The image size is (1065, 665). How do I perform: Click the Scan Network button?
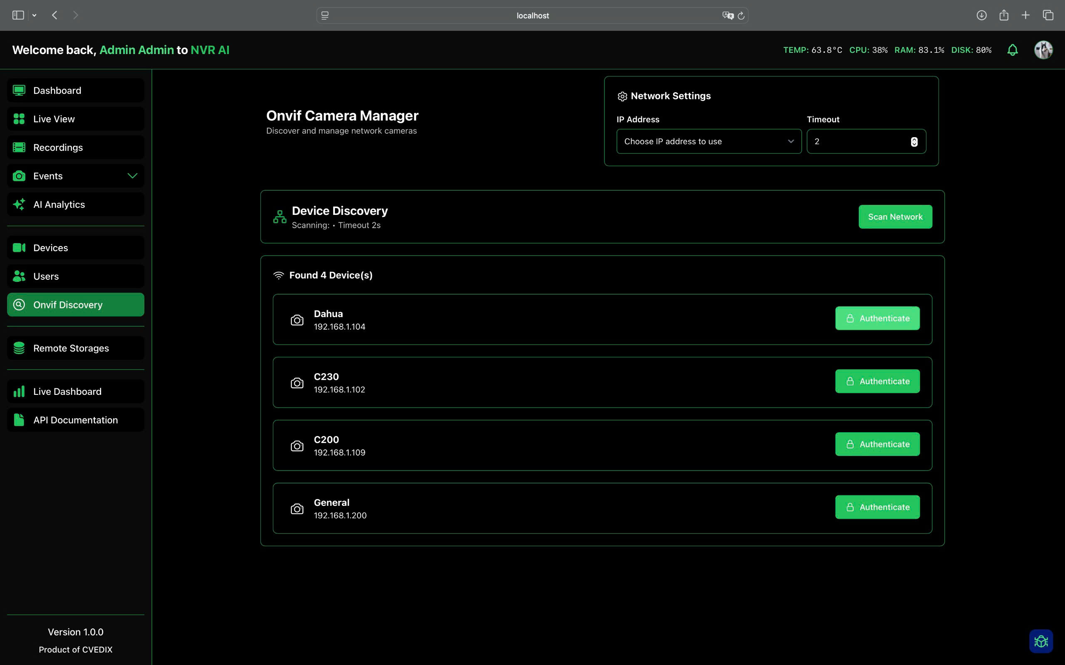tap(895, 217)
